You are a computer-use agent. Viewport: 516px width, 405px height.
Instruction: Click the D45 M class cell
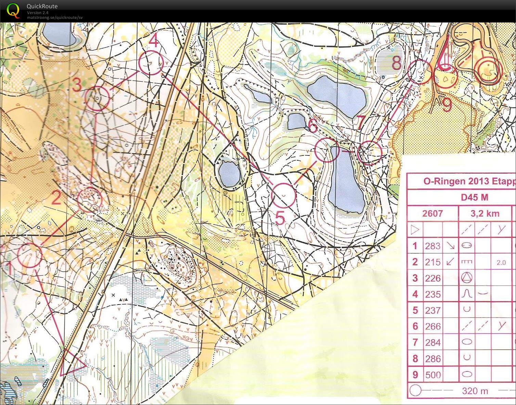(x=474, y=197)
